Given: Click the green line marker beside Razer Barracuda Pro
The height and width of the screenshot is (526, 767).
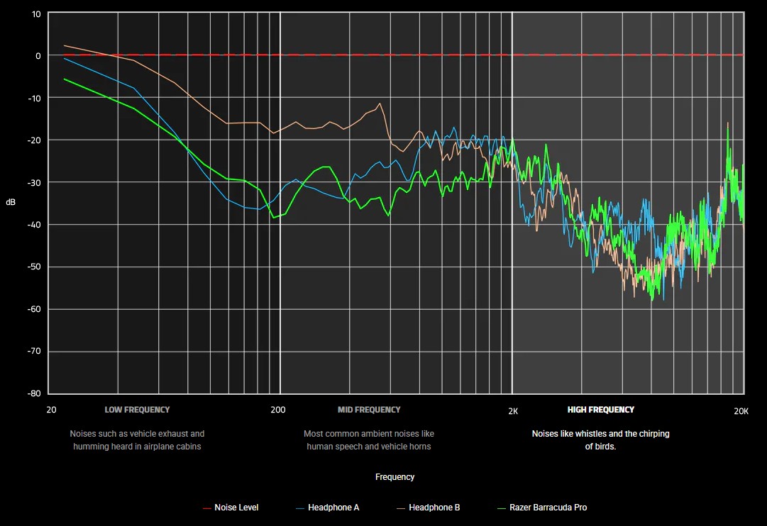Looking at the screenshot, I should coord(502,508).
